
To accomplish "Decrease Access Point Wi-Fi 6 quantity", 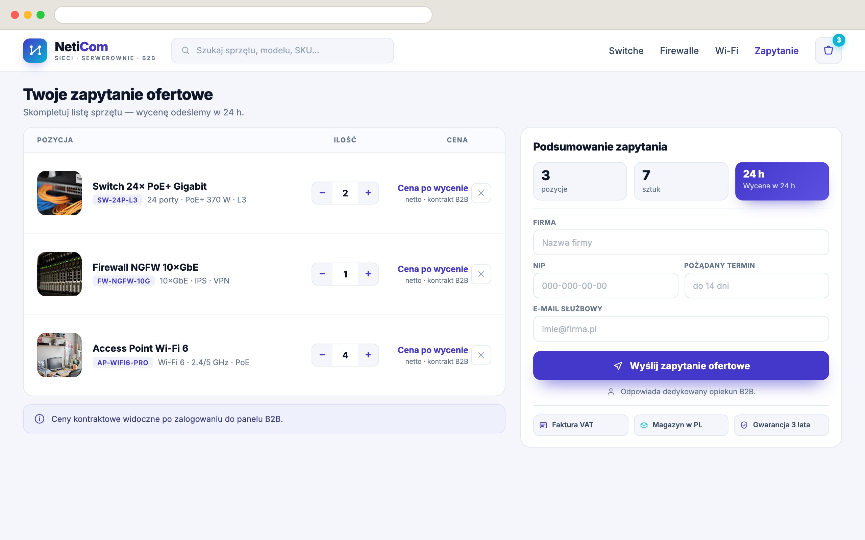I will (322, 355).
